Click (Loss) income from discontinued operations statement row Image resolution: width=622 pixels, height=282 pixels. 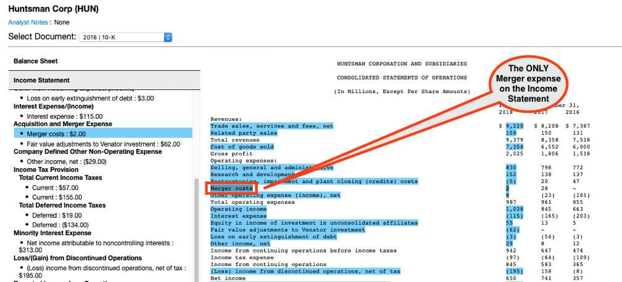(305, 272)
